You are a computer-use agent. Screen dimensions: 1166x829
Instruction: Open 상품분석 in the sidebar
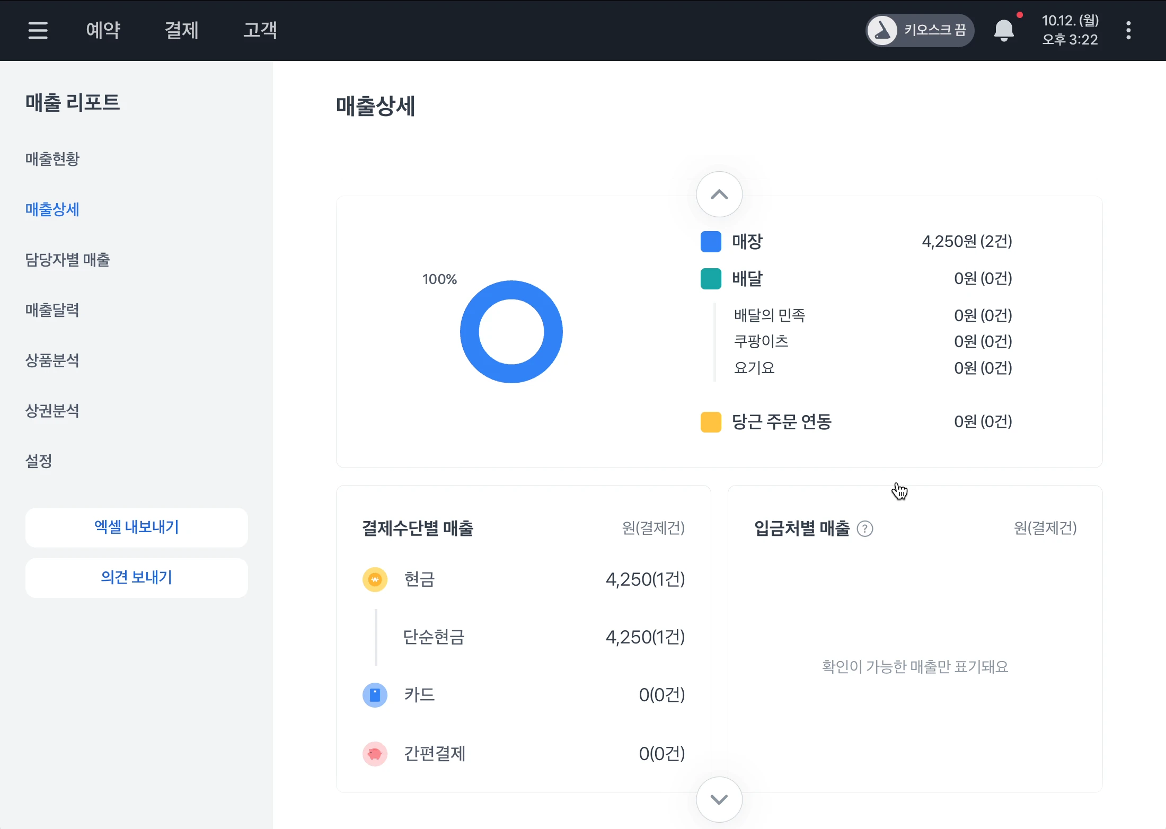(x=52, y=360)
